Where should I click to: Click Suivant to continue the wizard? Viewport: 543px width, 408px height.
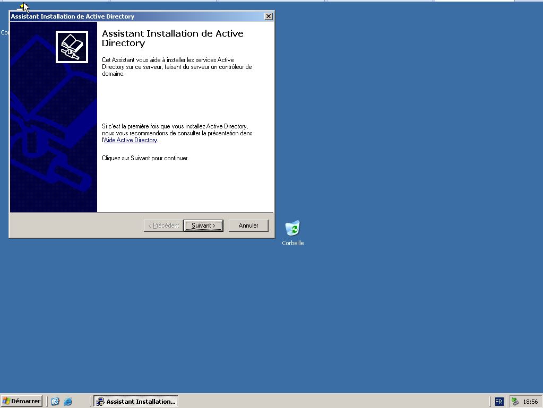click(203, 225)
